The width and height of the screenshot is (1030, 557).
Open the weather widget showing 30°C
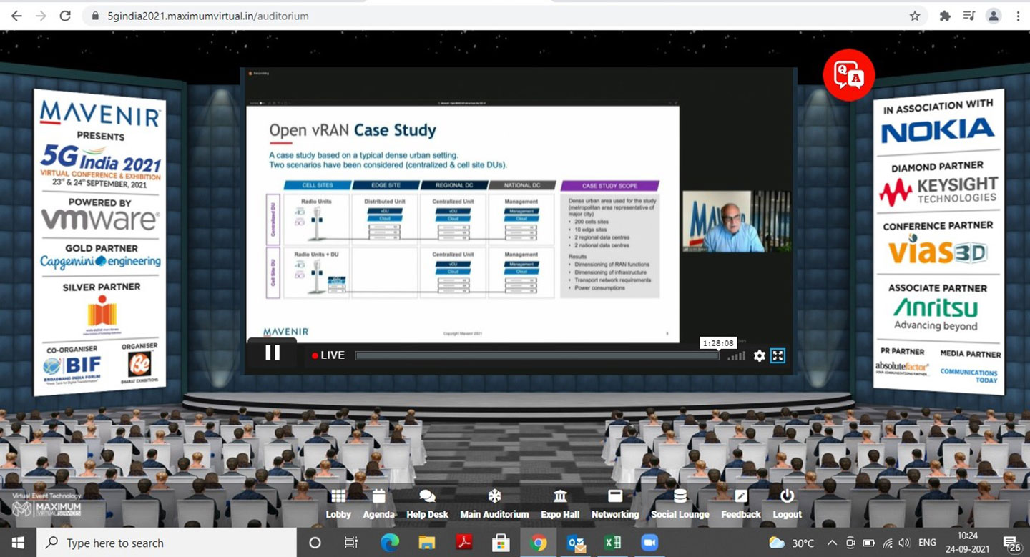click(791, 543)
